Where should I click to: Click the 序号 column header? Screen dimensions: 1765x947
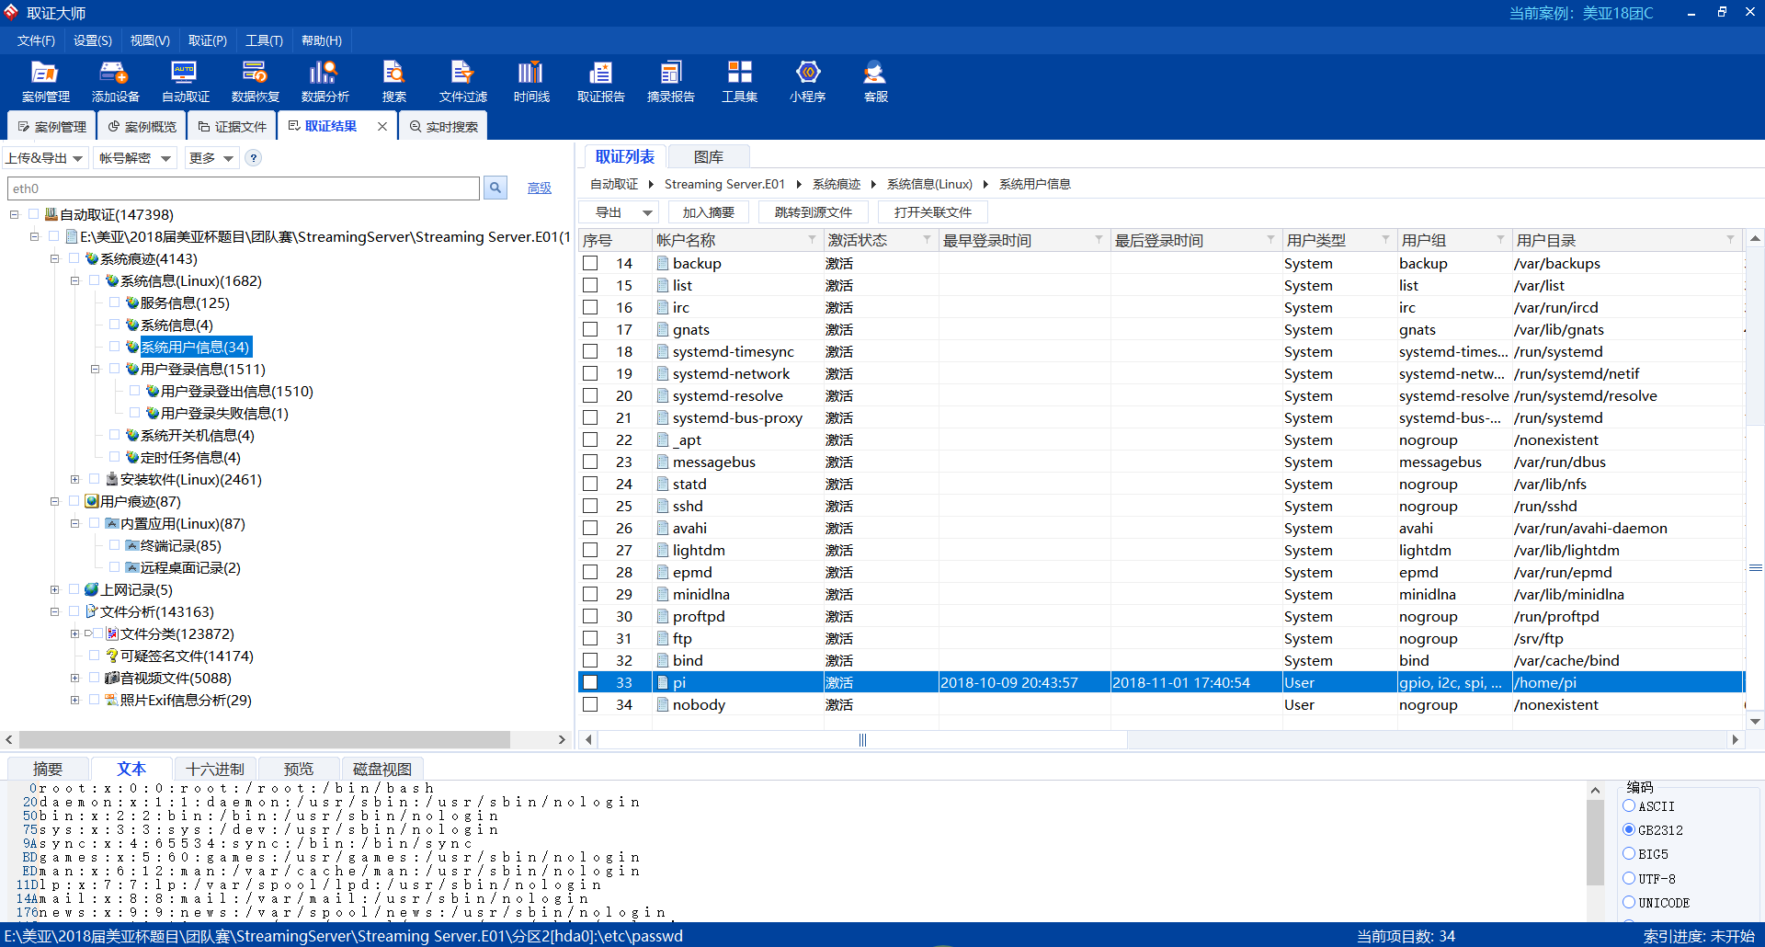(x=615, y=240)
